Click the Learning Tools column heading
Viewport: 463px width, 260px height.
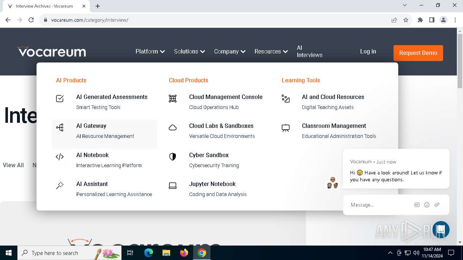301,80
